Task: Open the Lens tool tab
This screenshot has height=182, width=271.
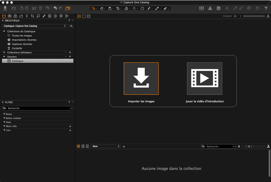Action: pos(27,16)
